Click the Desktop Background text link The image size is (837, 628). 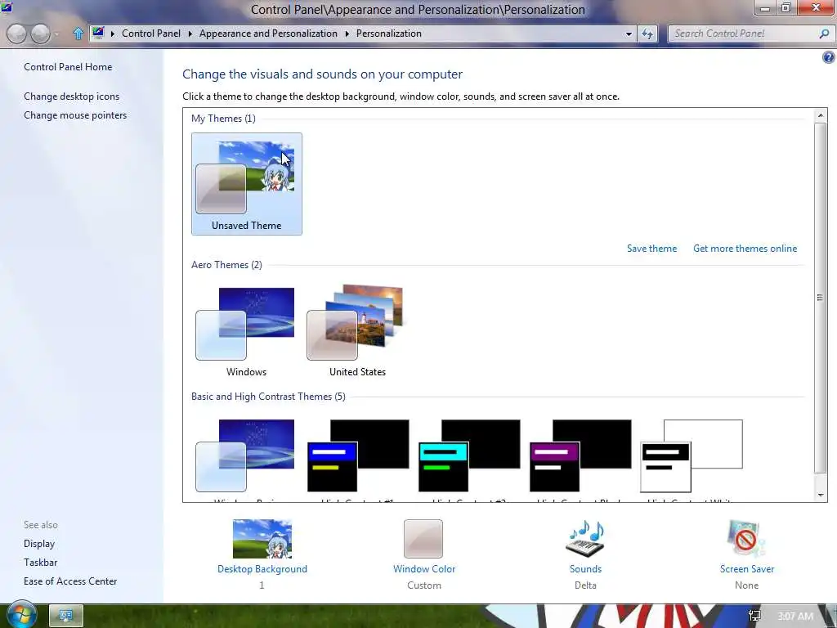(x=262, y=569)
